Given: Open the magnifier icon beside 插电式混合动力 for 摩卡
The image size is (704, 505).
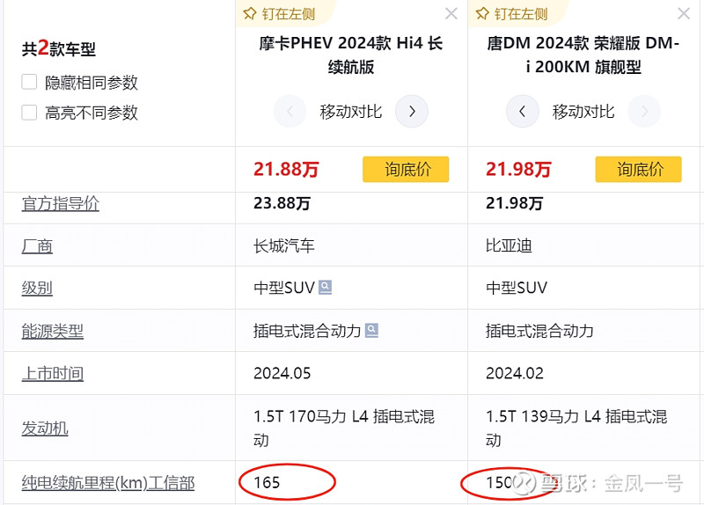Looking at the screenshot, I should pyautogui.click(x=371, y=331).
